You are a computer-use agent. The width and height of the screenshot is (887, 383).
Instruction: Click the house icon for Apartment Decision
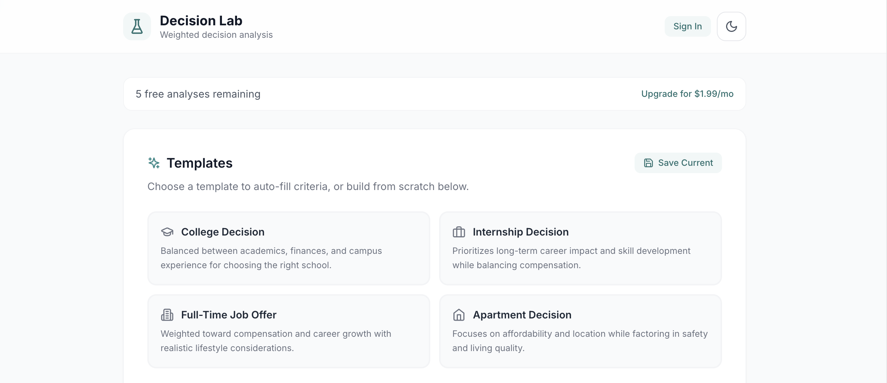coord(459,315)
